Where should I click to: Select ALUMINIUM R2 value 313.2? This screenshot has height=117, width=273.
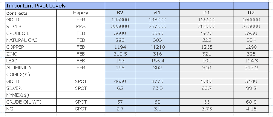[x=251, y=68]
